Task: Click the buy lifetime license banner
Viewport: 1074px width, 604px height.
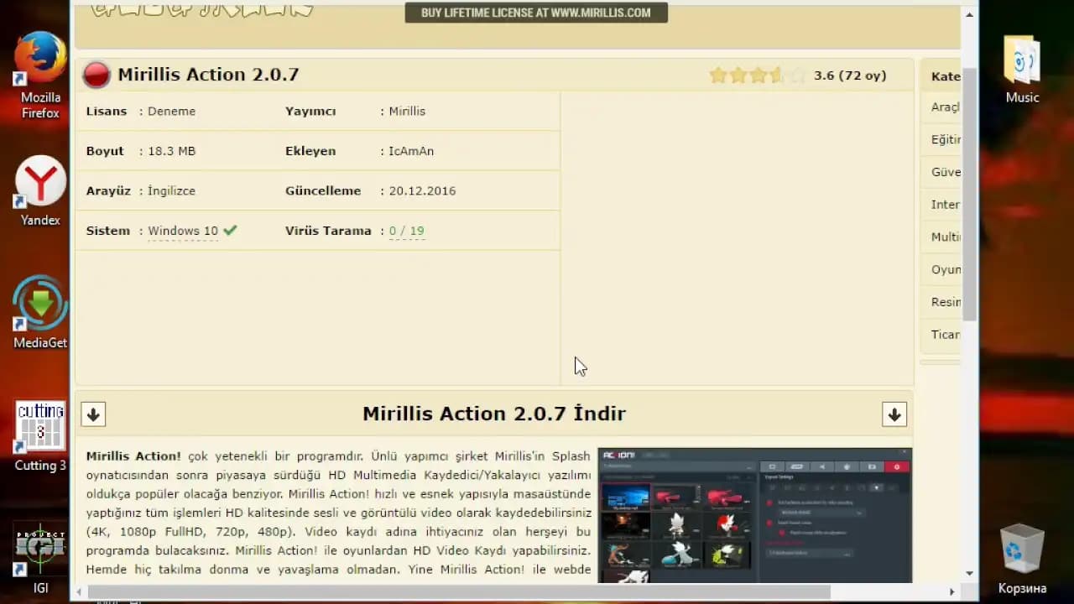Action: [536, 13]
